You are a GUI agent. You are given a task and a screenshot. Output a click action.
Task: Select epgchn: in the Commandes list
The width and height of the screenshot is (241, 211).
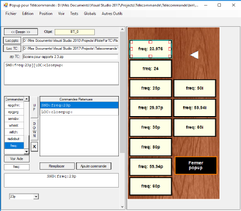coord(14,106)
